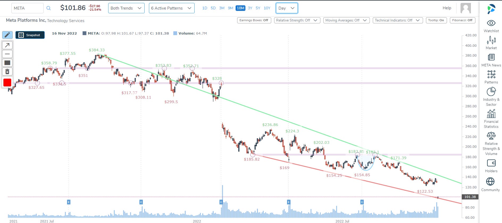502x223 pixels.
Task: Click the $384.33 peak label
Action: [x=97, y=50]
